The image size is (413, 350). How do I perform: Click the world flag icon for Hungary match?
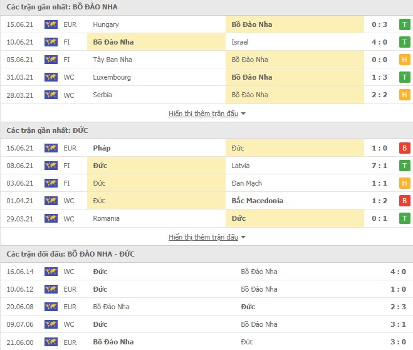[51, 24]
